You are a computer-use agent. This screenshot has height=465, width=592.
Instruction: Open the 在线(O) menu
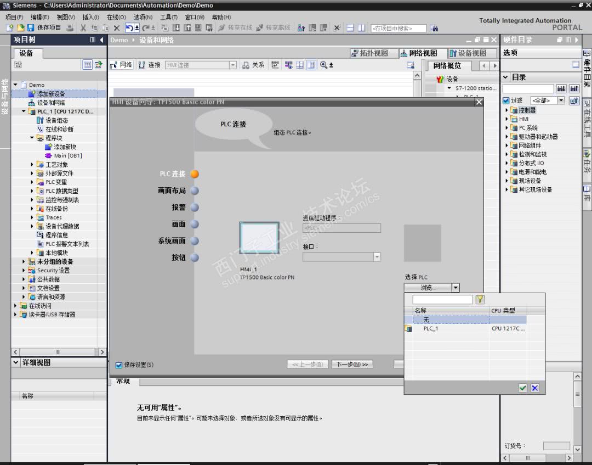(x=116, y=17)
